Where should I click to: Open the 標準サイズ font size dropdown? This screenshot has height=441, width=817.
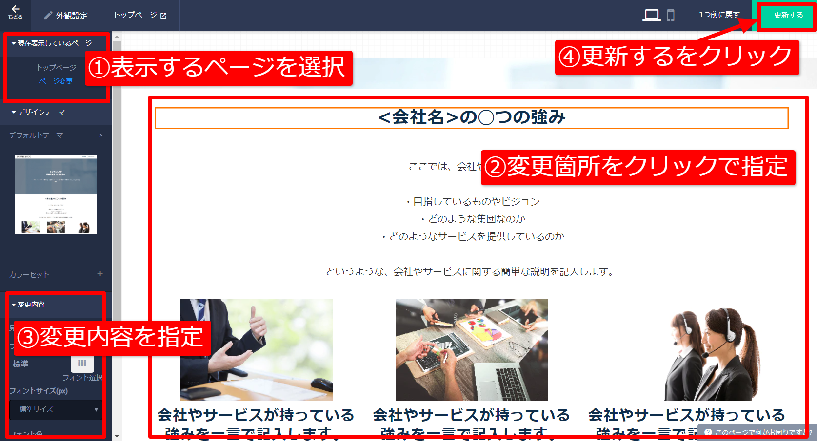coord(56,409)
